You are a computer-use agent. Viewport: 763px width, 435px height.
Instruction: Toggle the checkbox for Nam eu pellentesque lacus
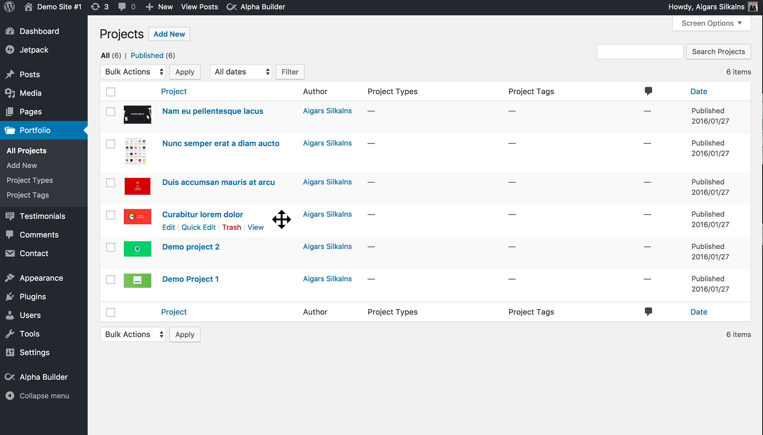click(111, 110)
